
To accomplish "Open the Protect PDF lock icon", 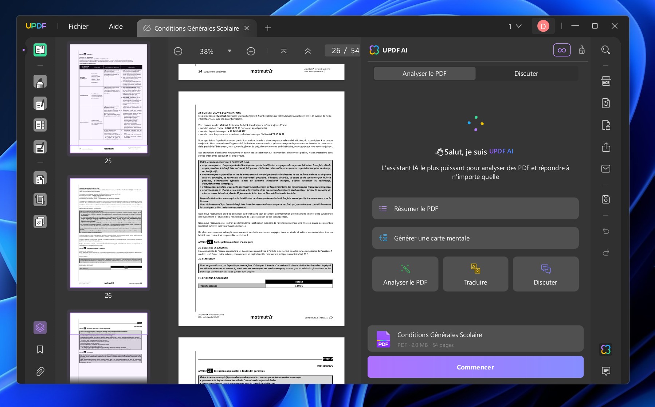I will point(605,125).
